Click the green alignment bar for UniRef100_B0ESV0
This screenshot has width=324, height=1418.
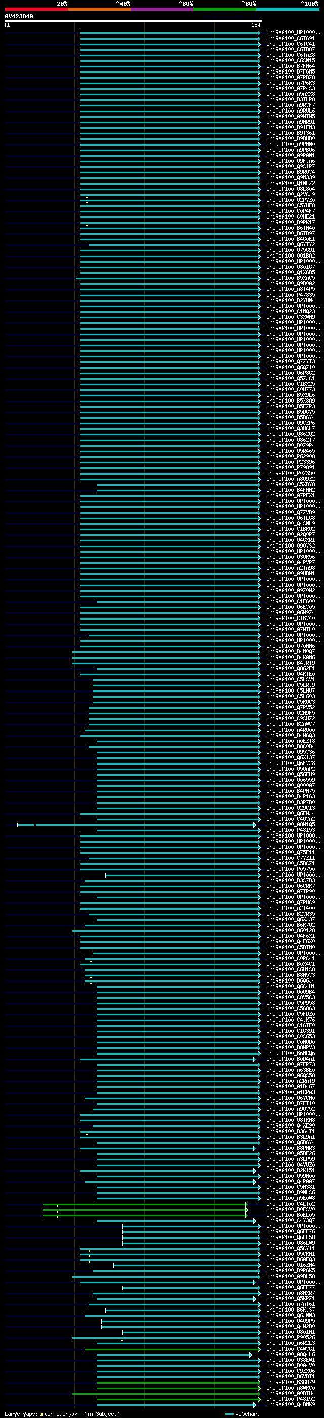point(145,1210)
